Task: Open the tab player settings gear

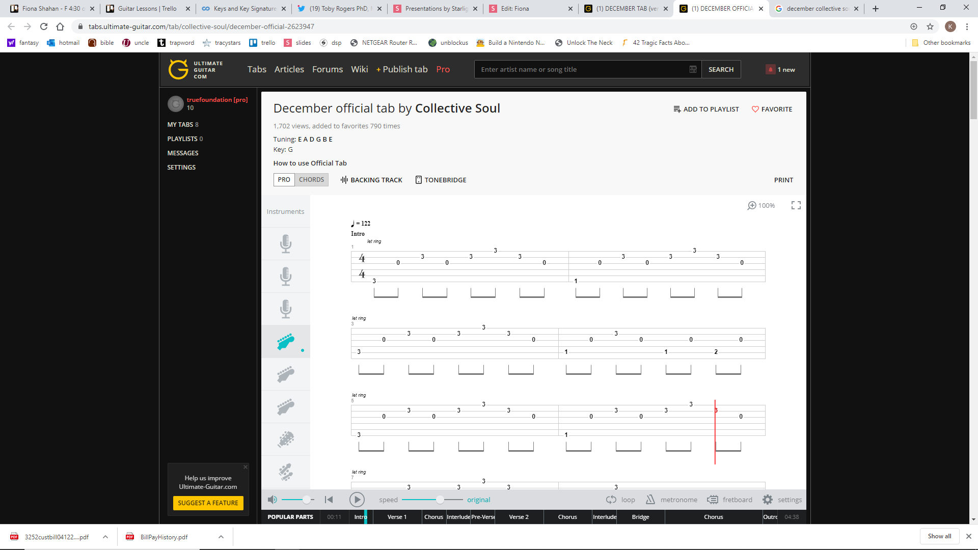Action: tap(768, 500)
